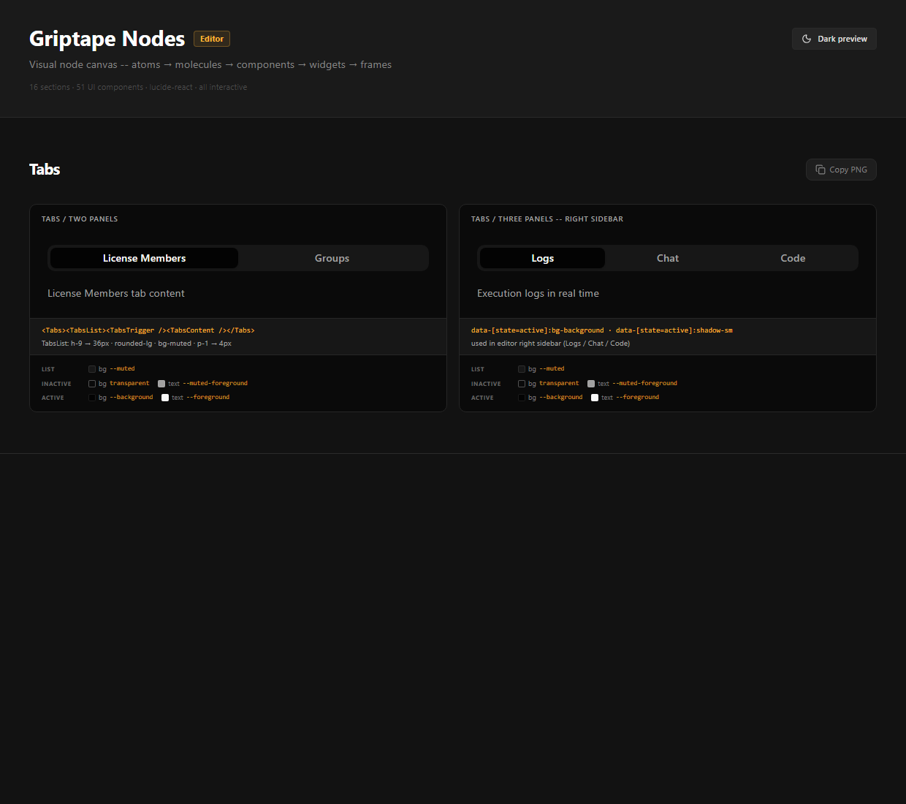Click INACTIVE bg transparent swatch in Three Panels card
Screen dimensions: 906x804
tap(522, 384)
